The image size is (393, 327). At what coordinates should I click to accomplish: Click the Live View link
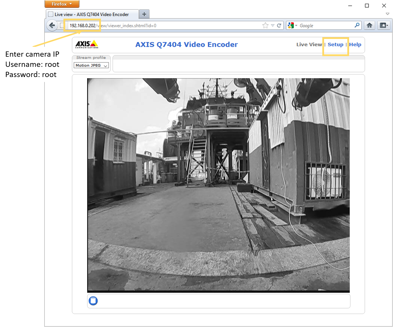tap(309, 44)
